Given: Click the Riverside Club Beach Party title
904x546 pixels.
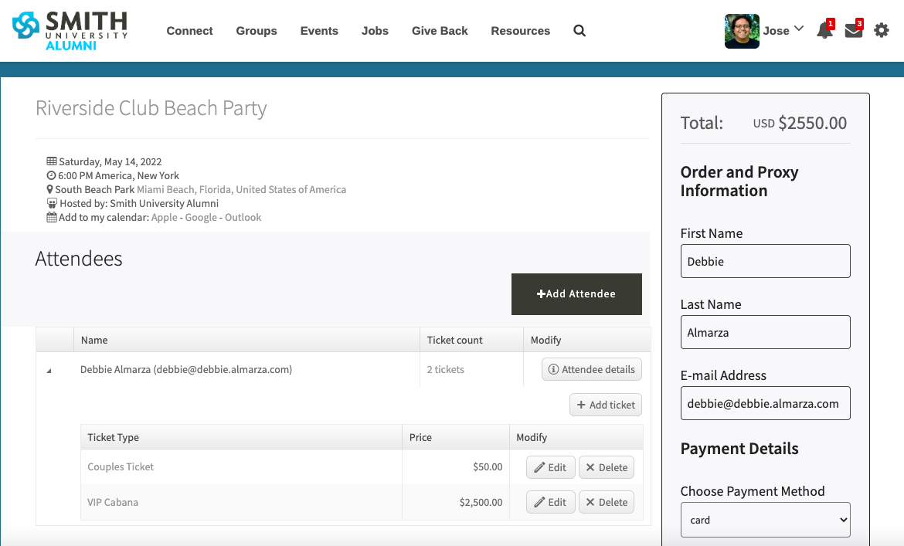Looking at the screenshot, I should (151, 108).
